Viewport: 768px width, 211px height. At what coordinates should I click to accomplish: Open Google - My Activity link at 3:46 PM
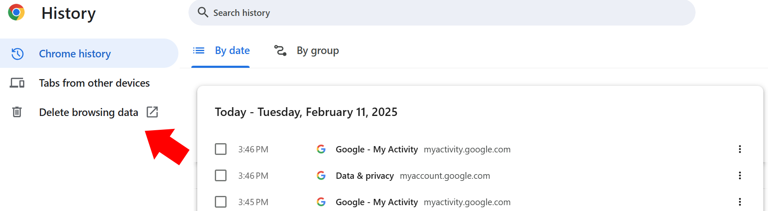377,149
